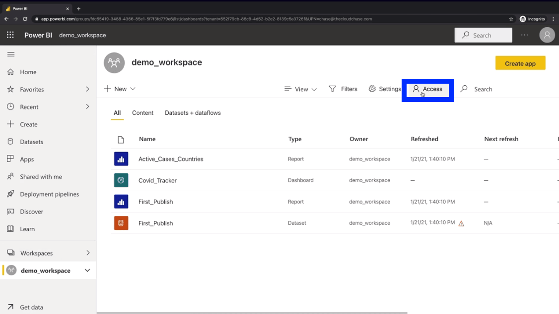Click the Access button
This screenshot has width=559, height=314.
(x=427, y=89)
